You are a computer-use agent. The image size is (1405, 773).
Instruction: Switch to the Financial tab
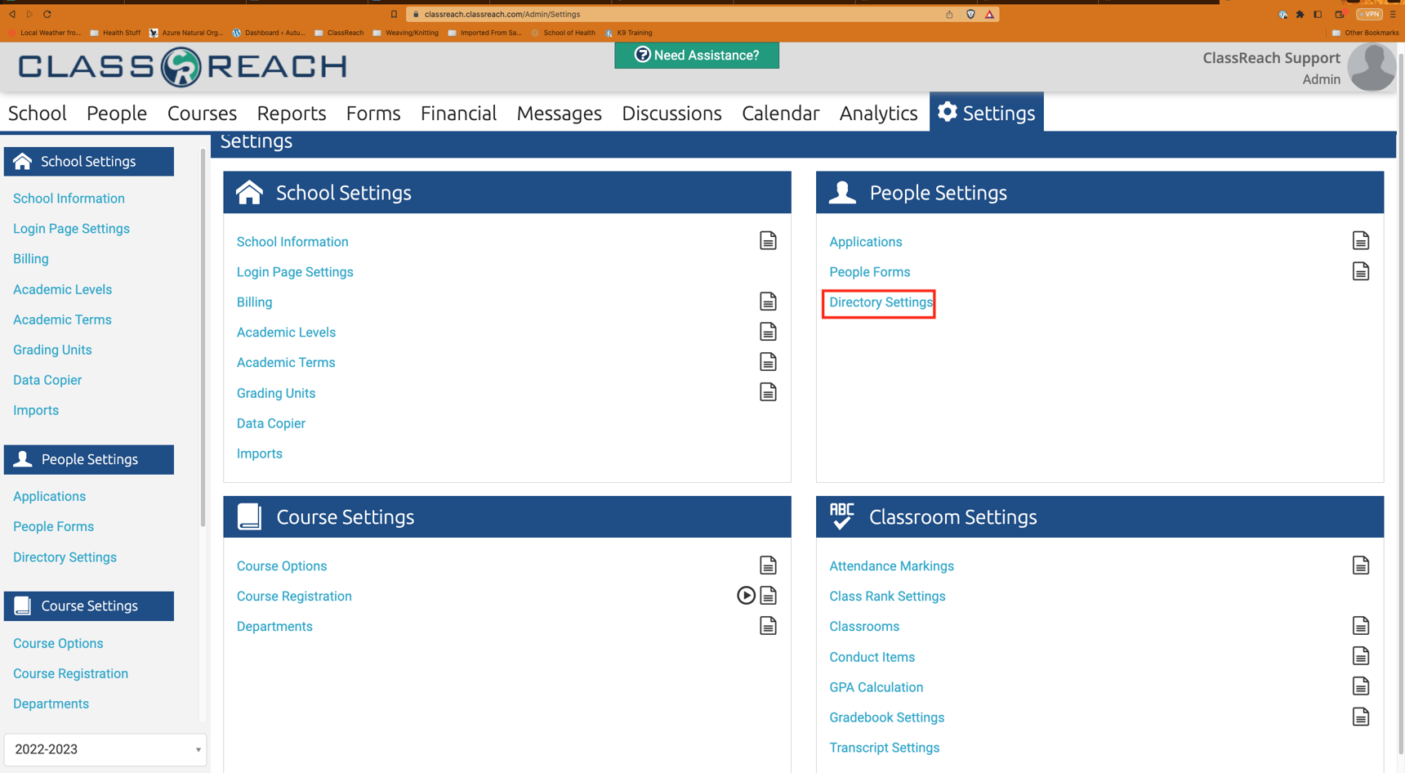[x=458, y=113]
